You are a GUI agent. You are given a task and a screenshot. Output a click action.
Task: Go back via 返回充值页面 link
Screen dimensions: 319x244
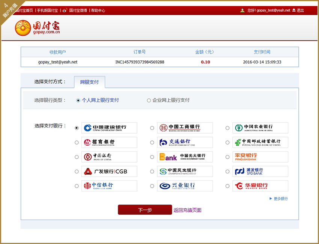(x=187, y=210)
